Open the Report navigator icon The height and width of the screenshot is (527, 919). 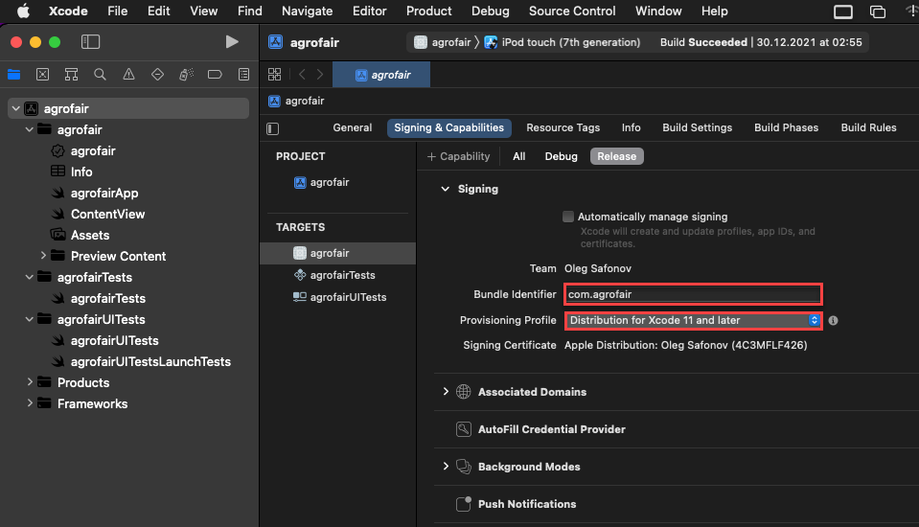point(243,75)
